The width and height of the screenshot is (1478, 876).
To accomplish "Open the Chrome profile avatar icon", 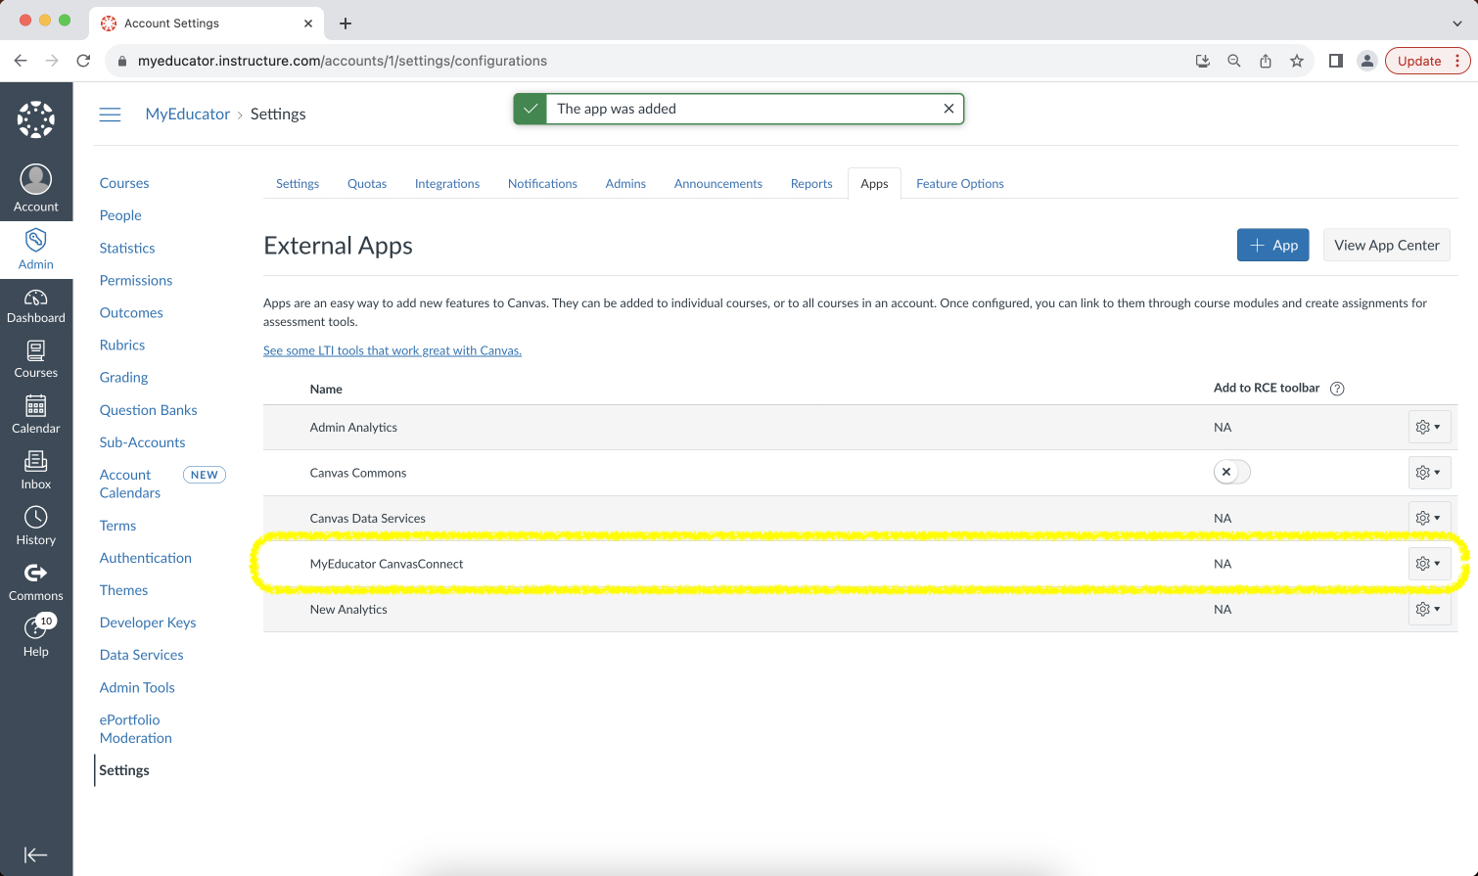I will tap(1367, 61).
